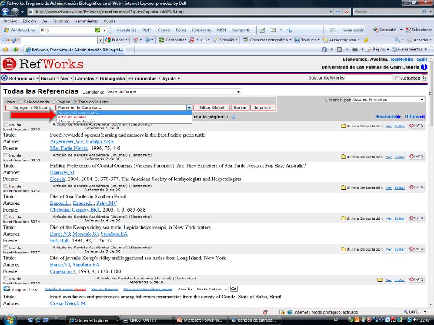
Task: Click the Bing search icon
Action: pyautogui.click(x=98, y=30)
